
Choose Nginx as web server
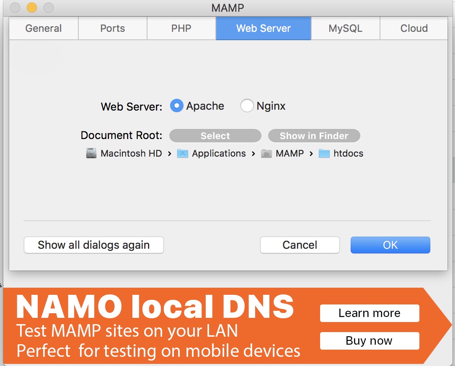click(247, 106)
